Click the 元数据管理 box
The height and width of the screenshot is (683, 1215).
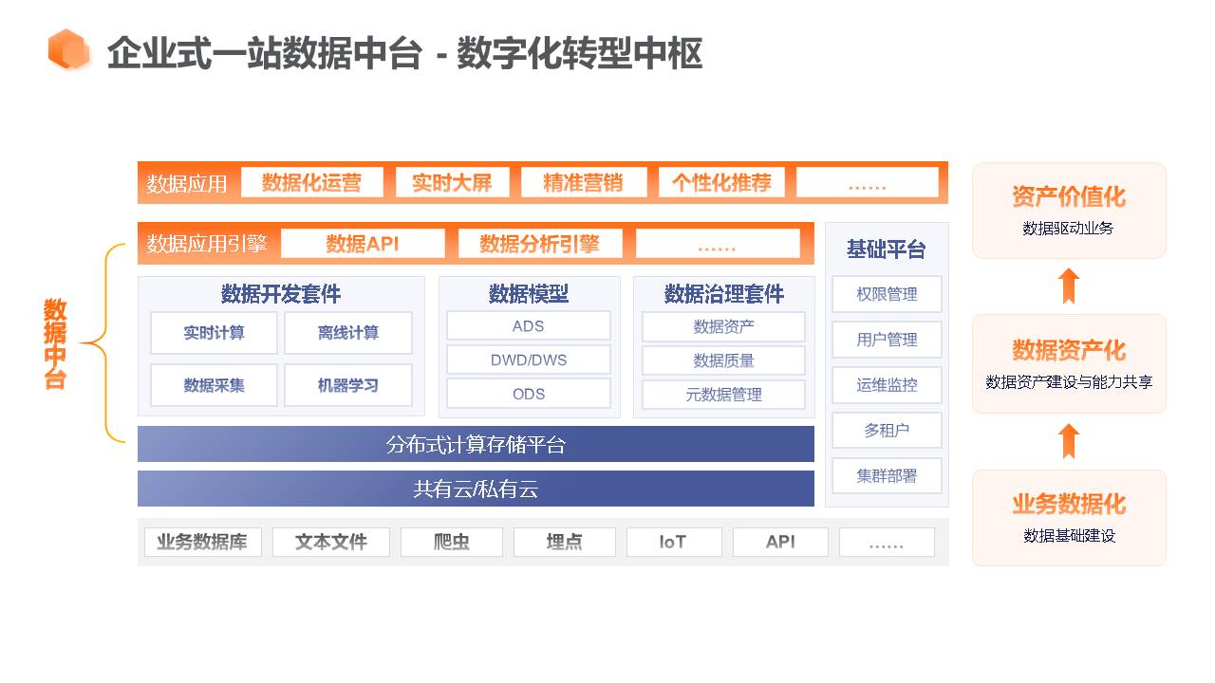724,395
